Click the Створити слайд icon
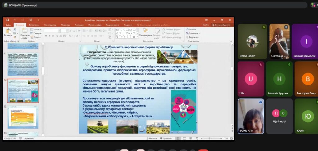Screen dimensions: 318x151 tap(25, 31)
